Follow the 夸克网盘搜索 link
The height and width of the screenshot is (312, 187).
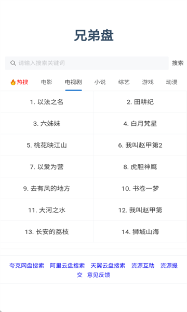pyautogui.click(x=26, y=265)
